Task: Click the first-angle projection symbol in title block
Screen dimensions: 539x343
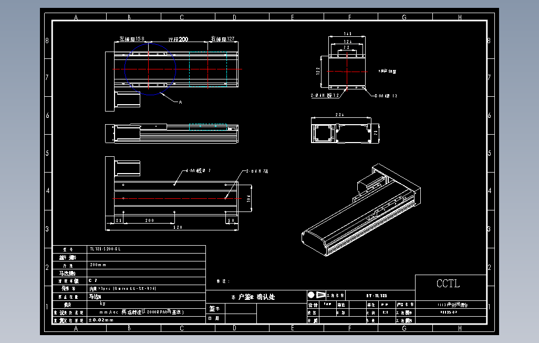Action: coord(316,295)
